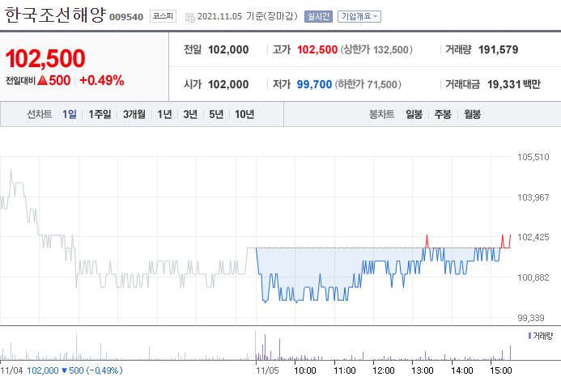Screen dimensions: 561x385
Task: Show the 5년 chart range
Action: [x=216, y=114]
